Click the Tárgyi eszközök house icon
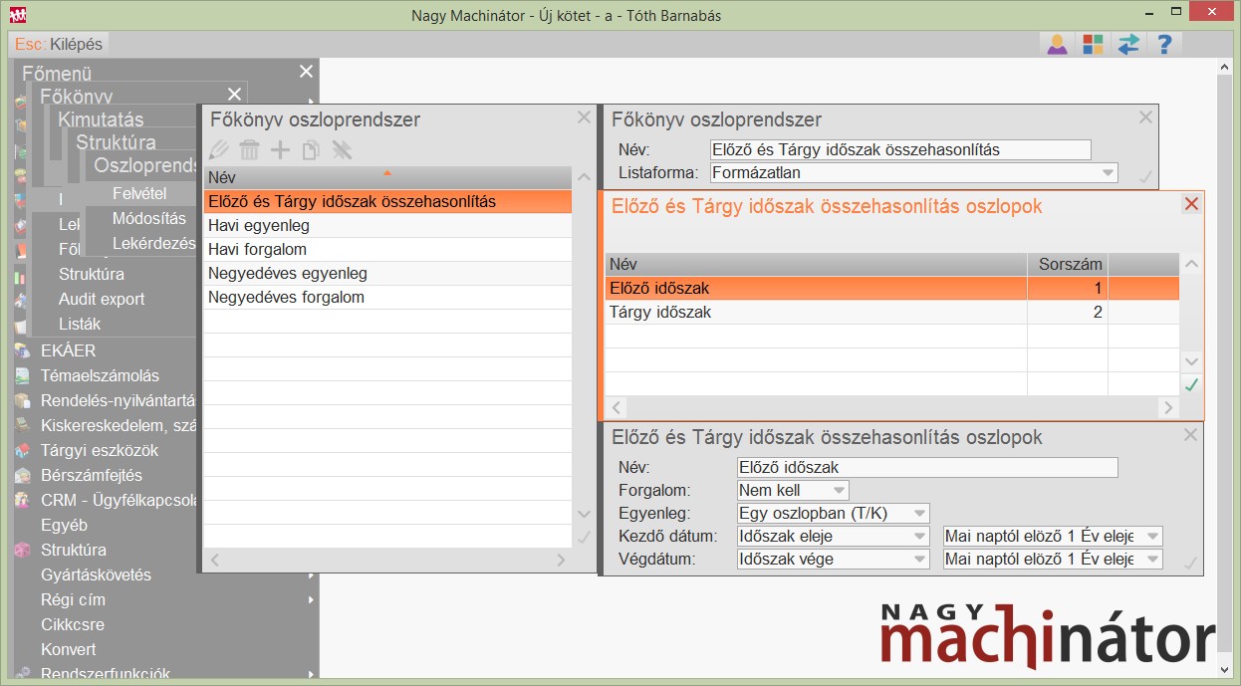The height and width of the screenshot is (686, 1241). [23, 450]
